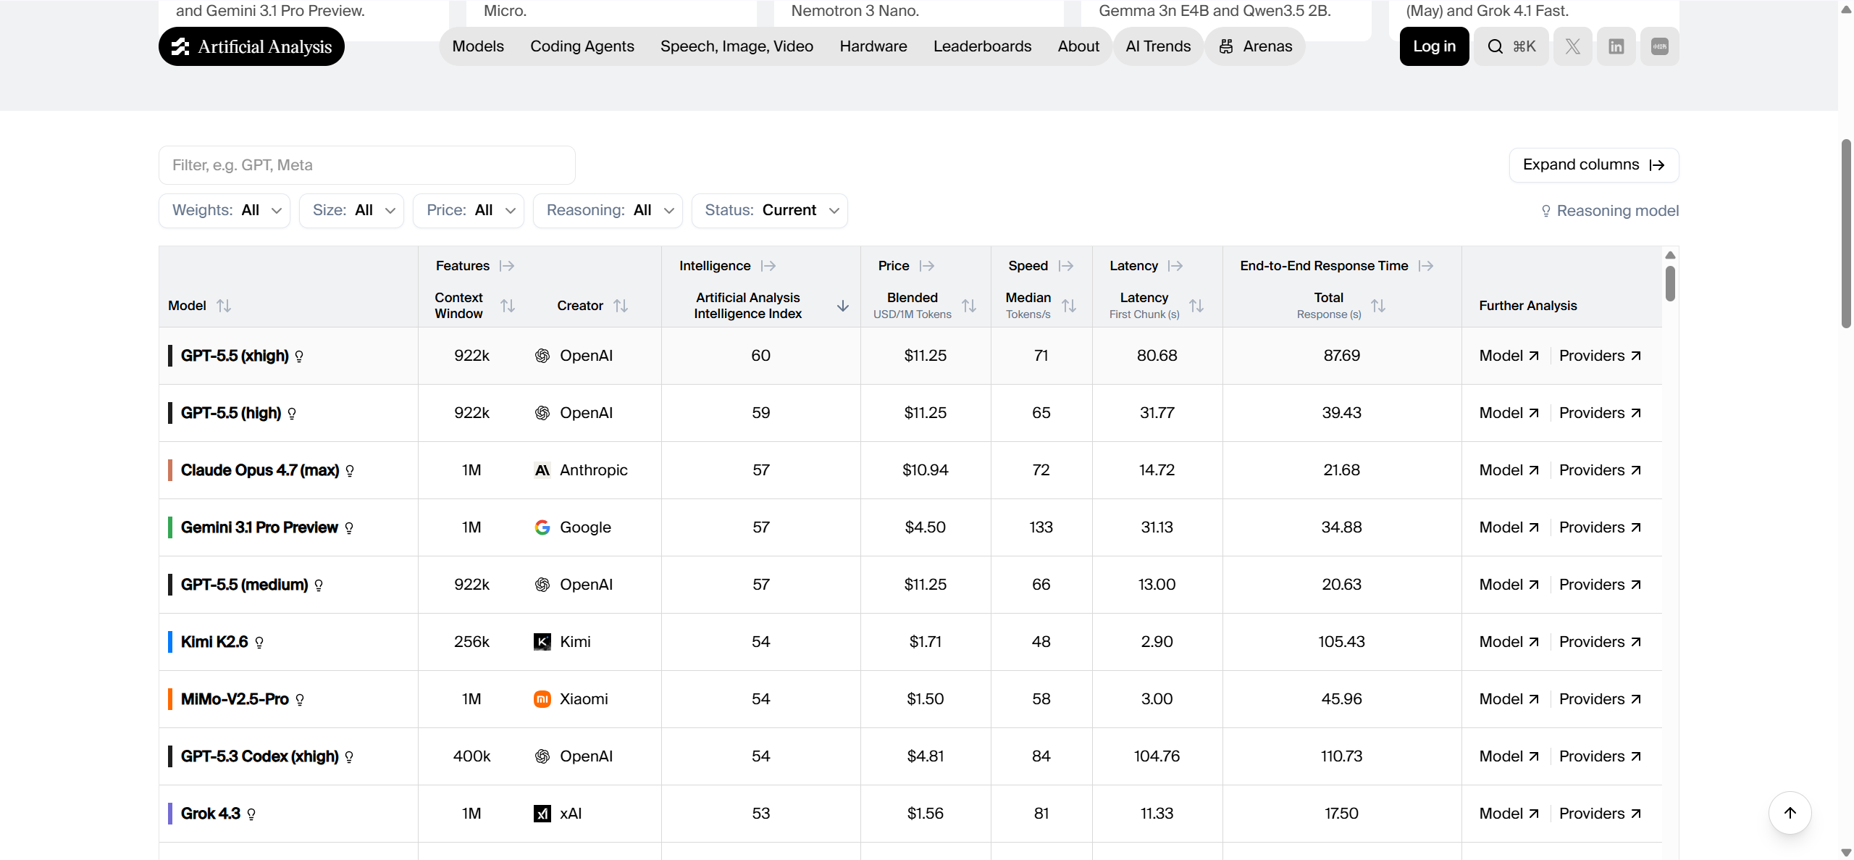Click the table scroll-up arrow
Viewport: 1854px width, 860px height.
tap(1670, 255)
